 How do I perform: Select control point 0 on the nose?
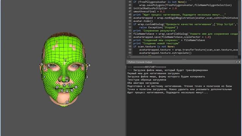[x=66, y=78]
